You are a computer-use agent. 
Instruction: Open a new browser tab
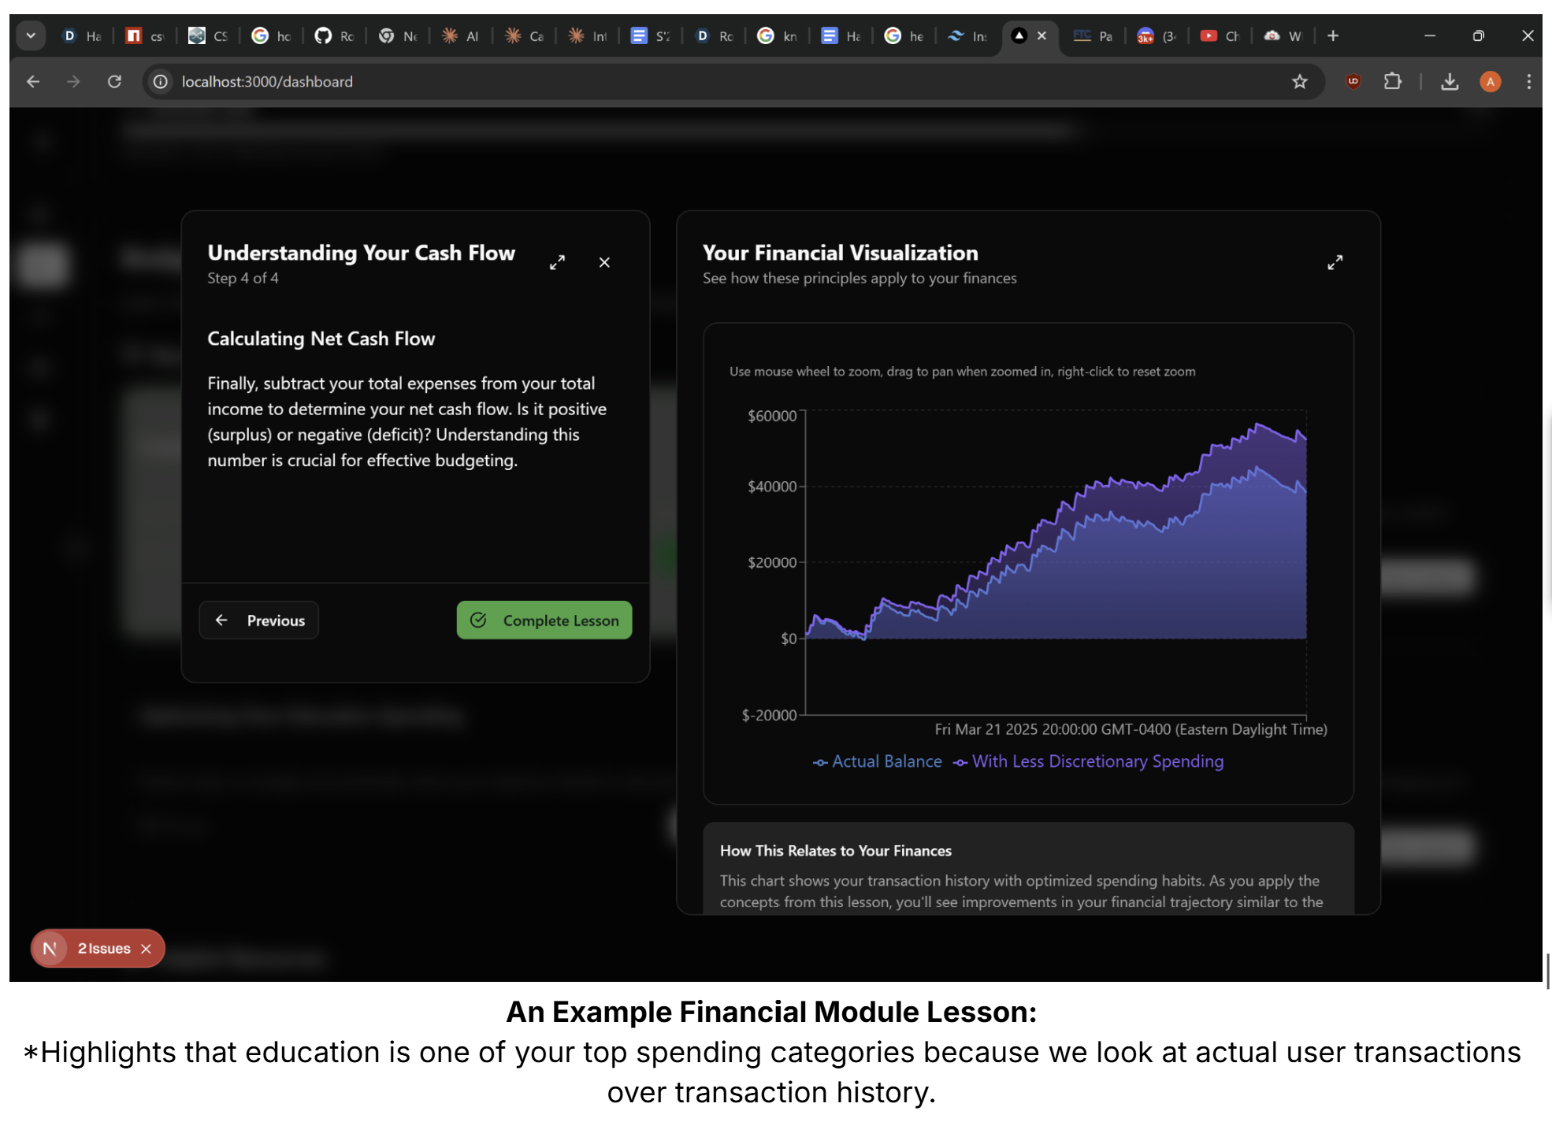point(1332,36)
